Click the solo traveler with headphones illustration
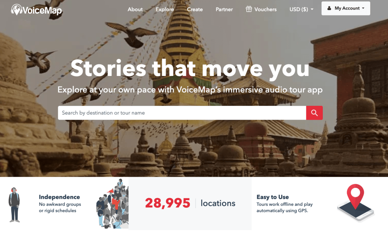The height and width of the screenshot is (232, 388). [14, 204]
